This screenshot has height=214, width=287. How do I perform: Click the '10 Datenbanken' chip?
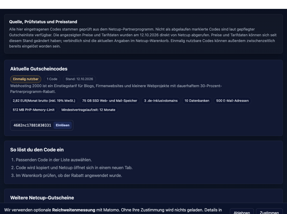(197, 101)
